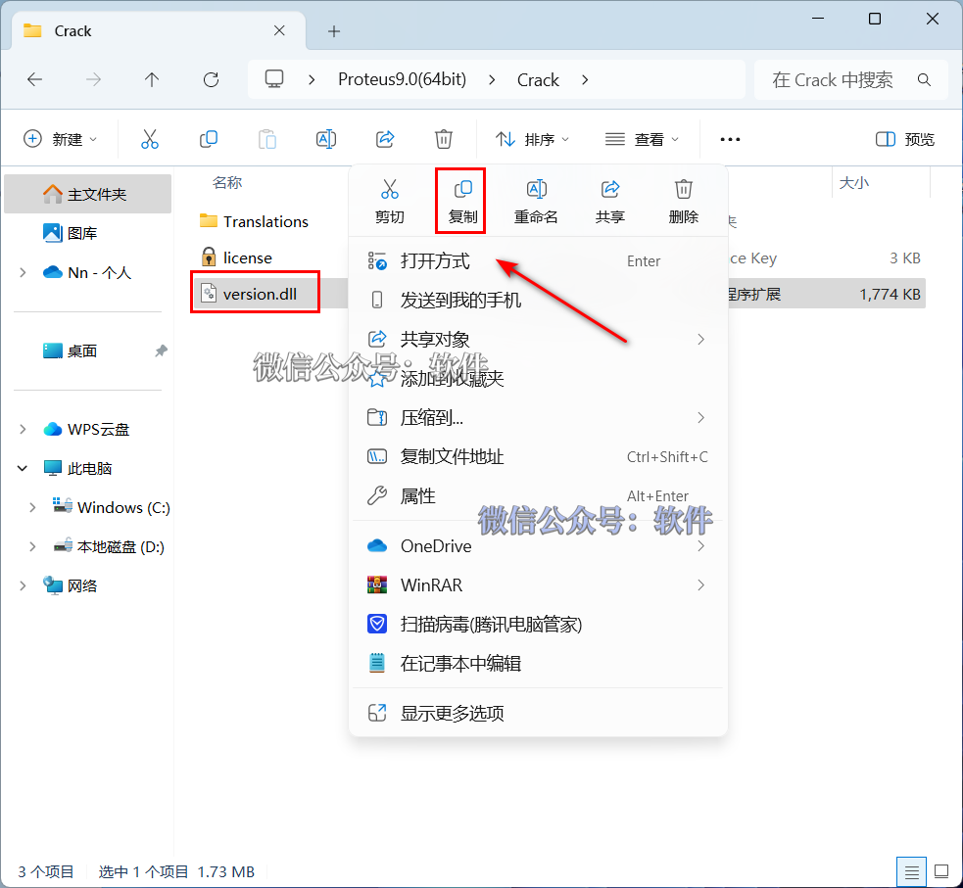Click the toolbar Delete trash icon
This screenshot has height=888, width=963.
[x=444, y=139]
